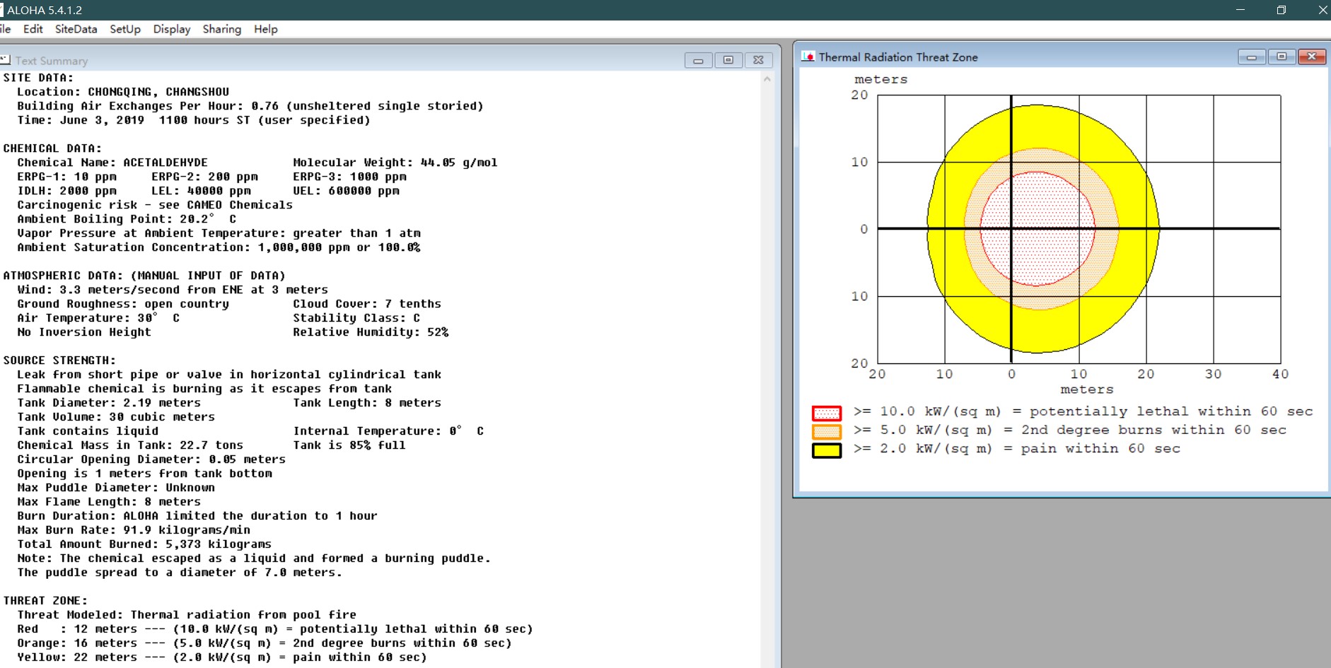
Task: Click the 'Ambient Boiling Point: 20.2° C' line
Action: [127, 219]
